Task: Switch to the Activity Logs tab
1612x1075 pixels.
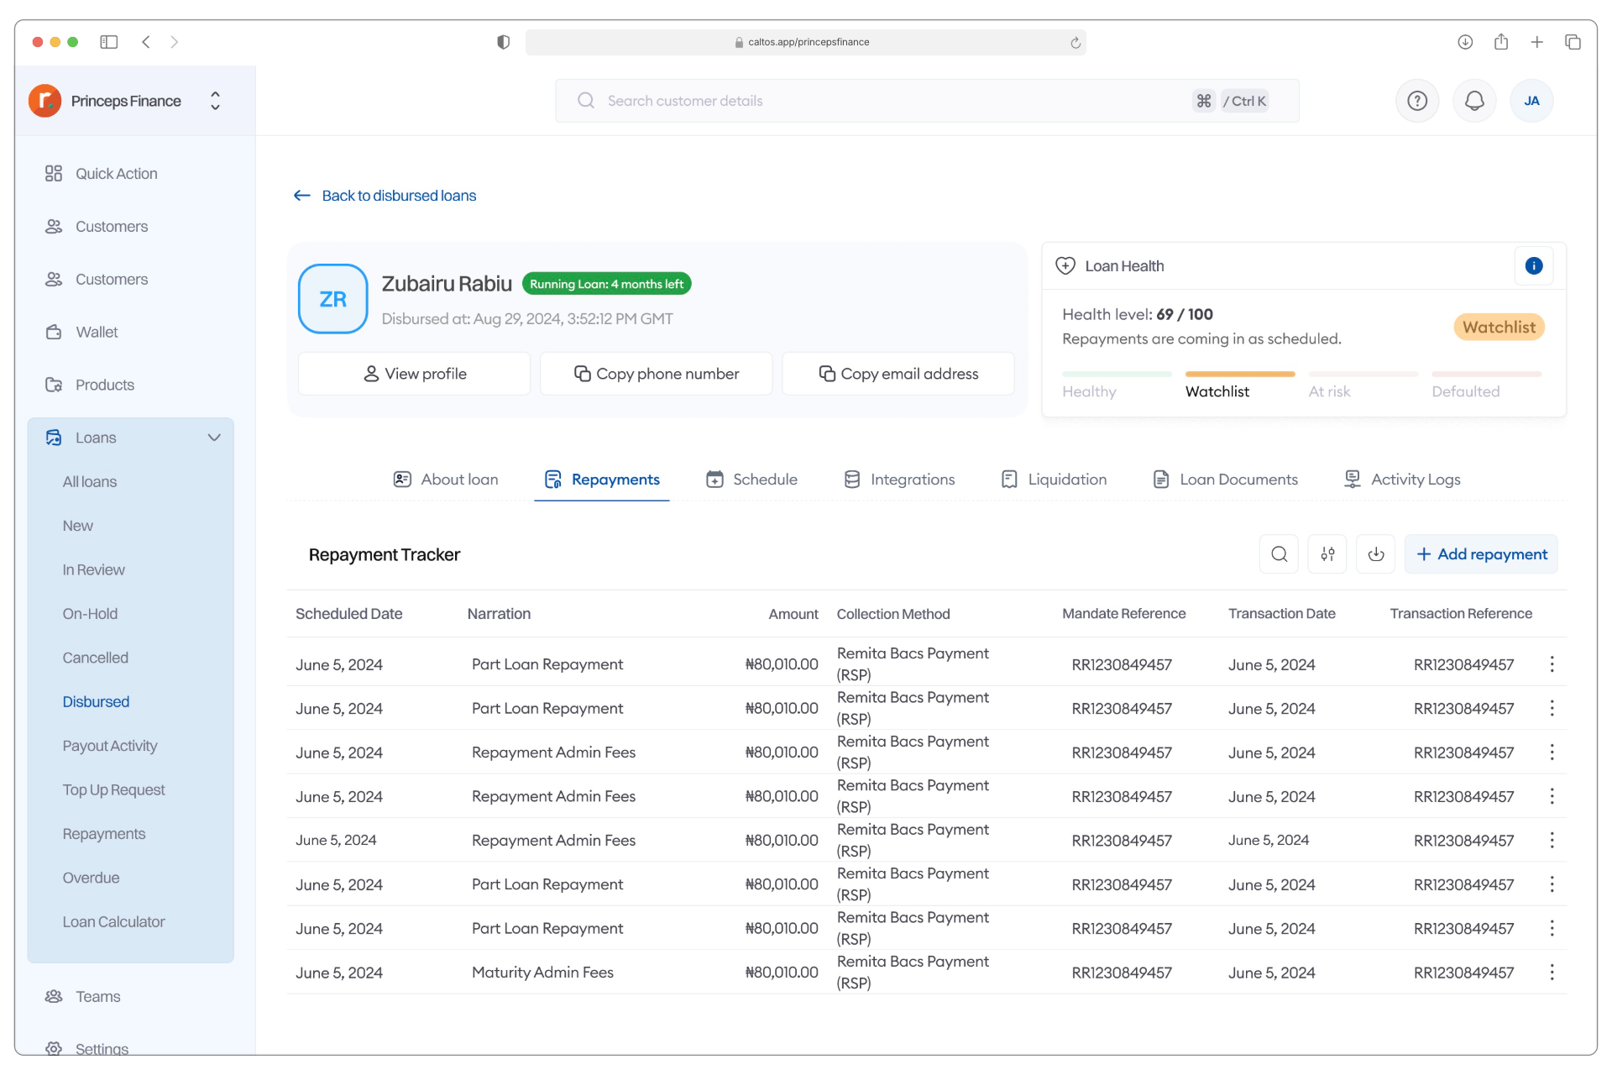Action: pyautogui.click(x=1402, y=480)
